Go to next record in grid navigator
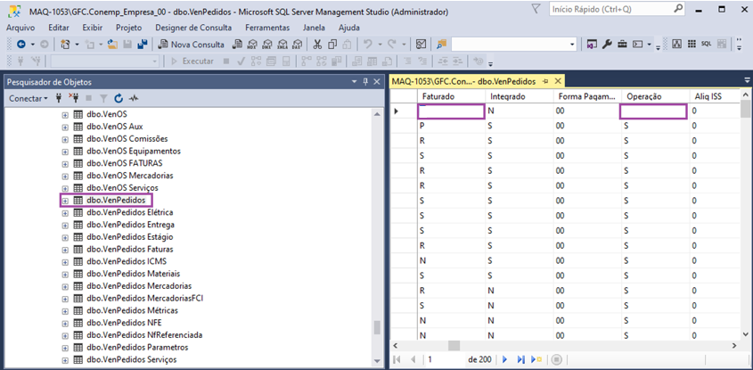Viewport: 753px width, 370px height. [x=504, y=359]
